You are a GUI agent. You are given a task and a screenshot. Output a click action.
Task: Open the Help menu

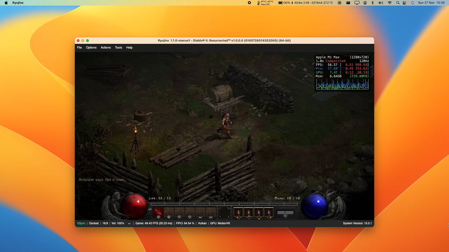[129, 47]
